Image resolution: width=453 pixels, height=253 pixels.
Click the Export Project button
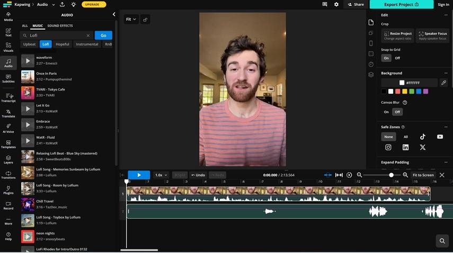401,4
